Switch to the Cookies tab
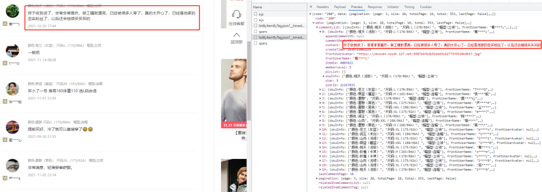The image size is (542, 192). (426, 7)
